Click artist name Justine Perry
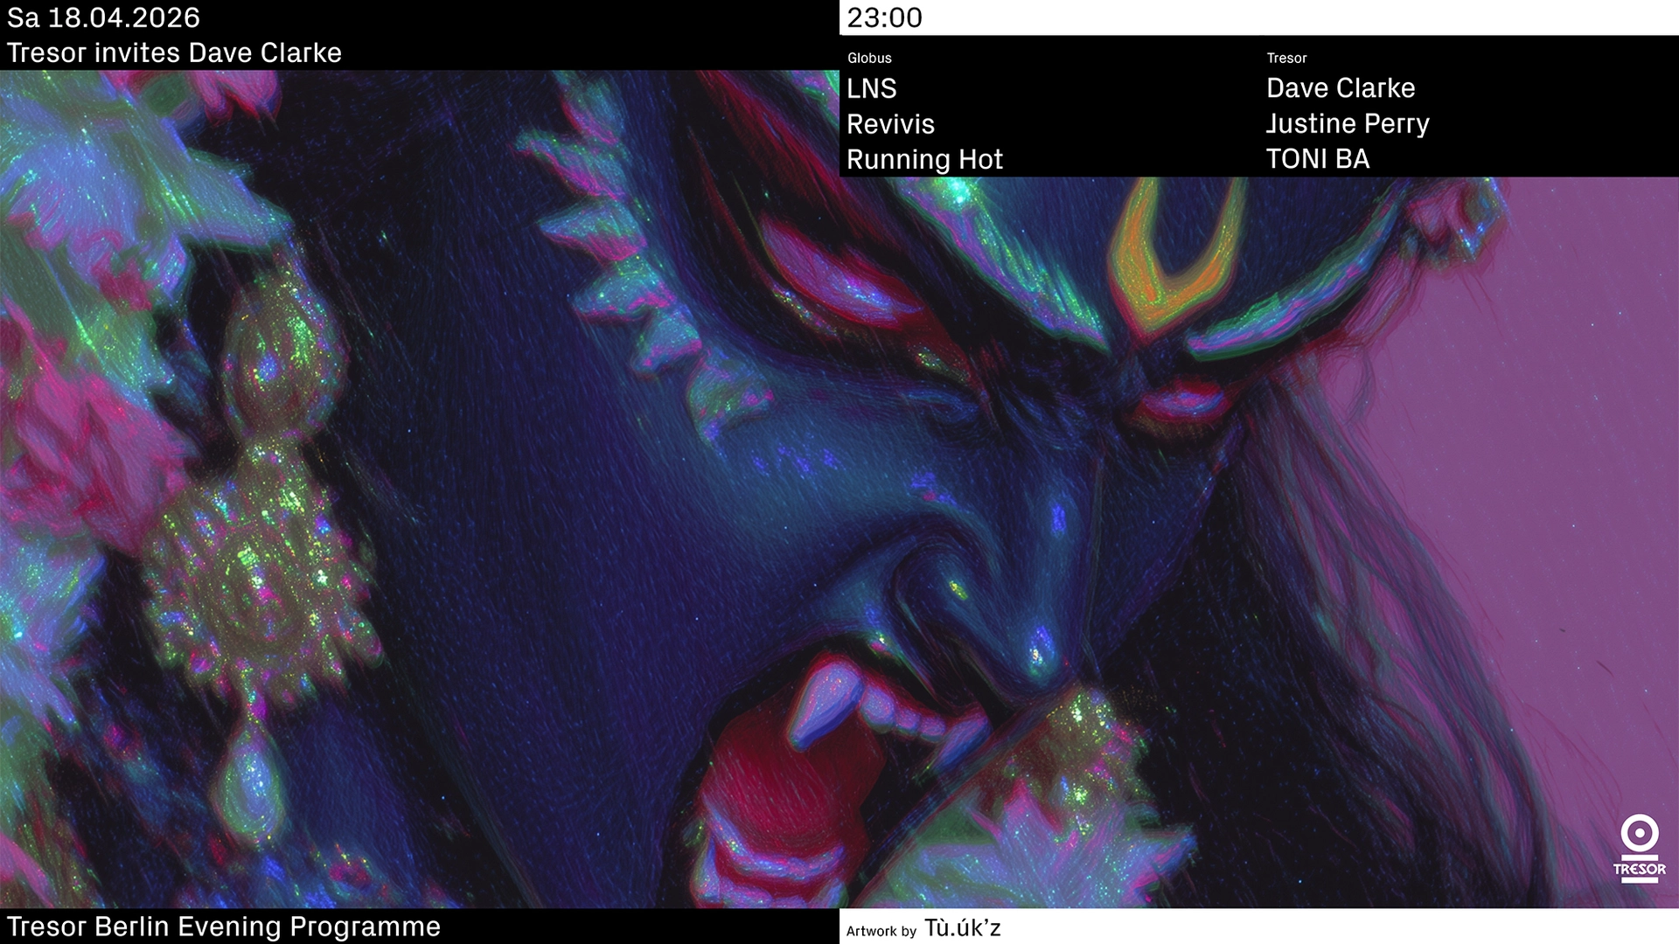The height and width of the screenshot is (944, 1679). click(x=1348, y=124)
